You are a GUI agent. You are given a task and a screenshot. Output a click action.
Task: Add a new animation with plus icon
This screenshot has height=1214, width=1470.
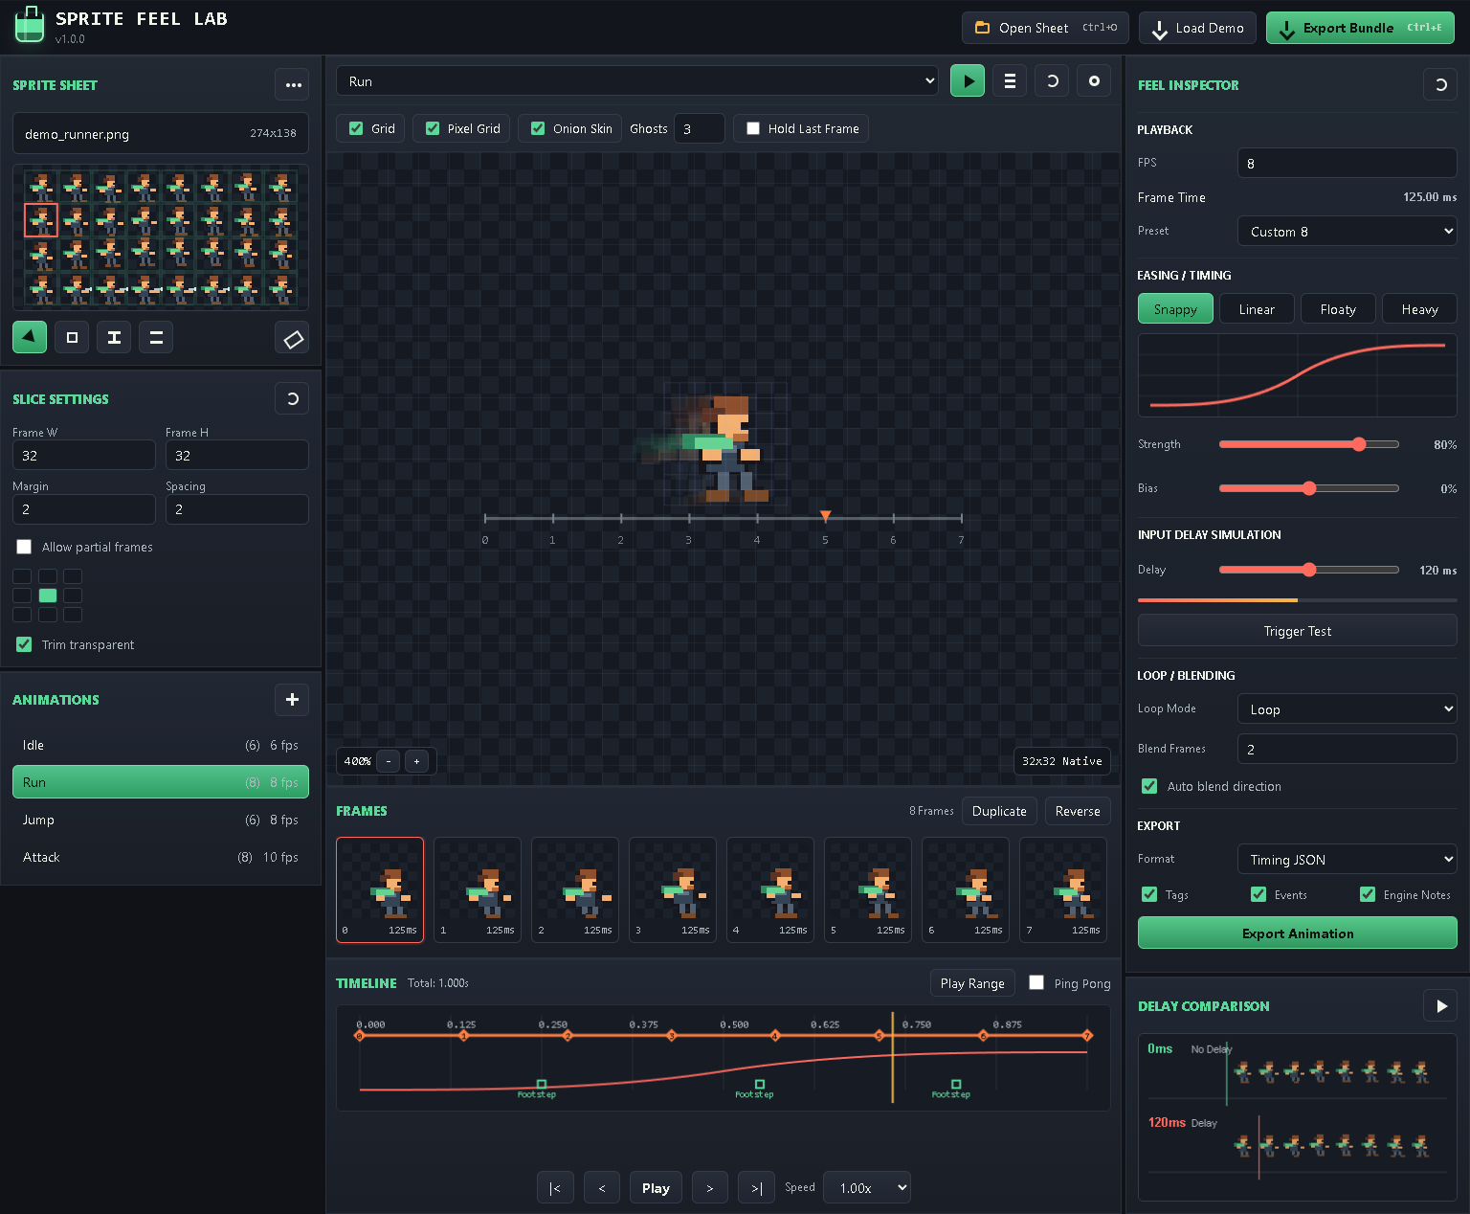pos(292,699)
